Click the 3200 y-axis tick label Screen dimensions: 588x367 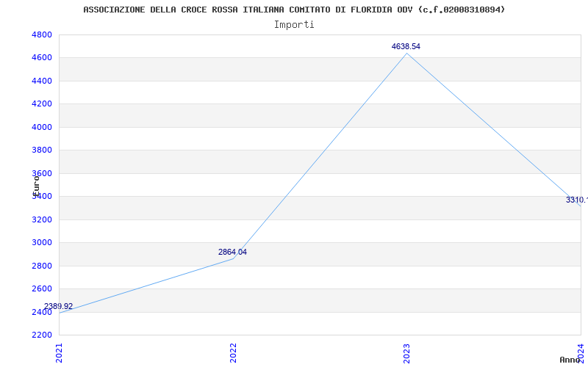42,219
